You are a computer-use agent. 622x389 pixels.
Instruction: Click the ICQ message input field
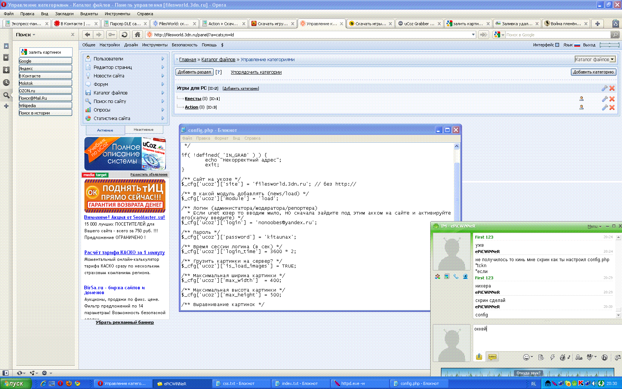(547, 338)
